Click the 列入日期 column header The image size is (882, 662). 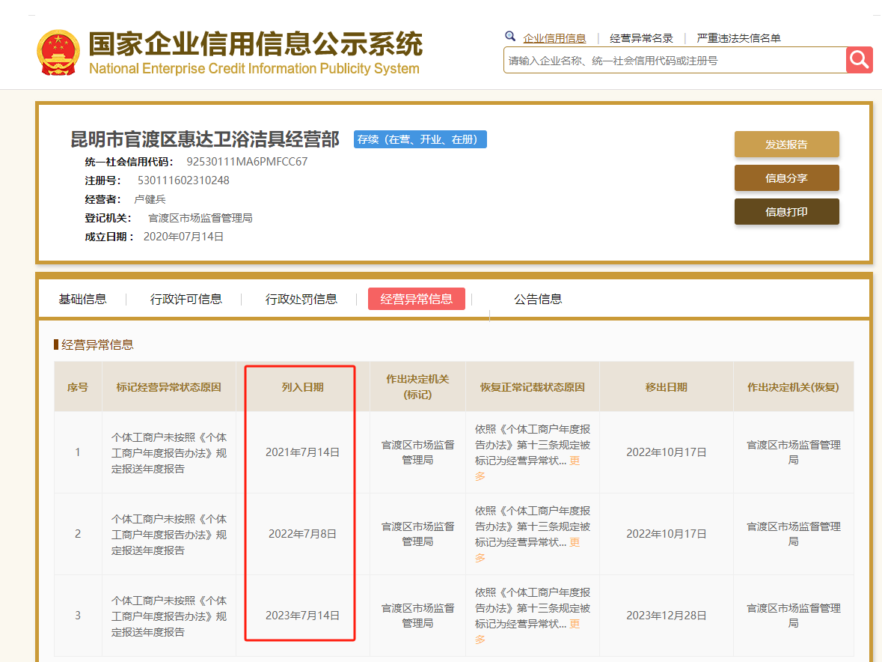pyautogui.click(x=303, y=386)
